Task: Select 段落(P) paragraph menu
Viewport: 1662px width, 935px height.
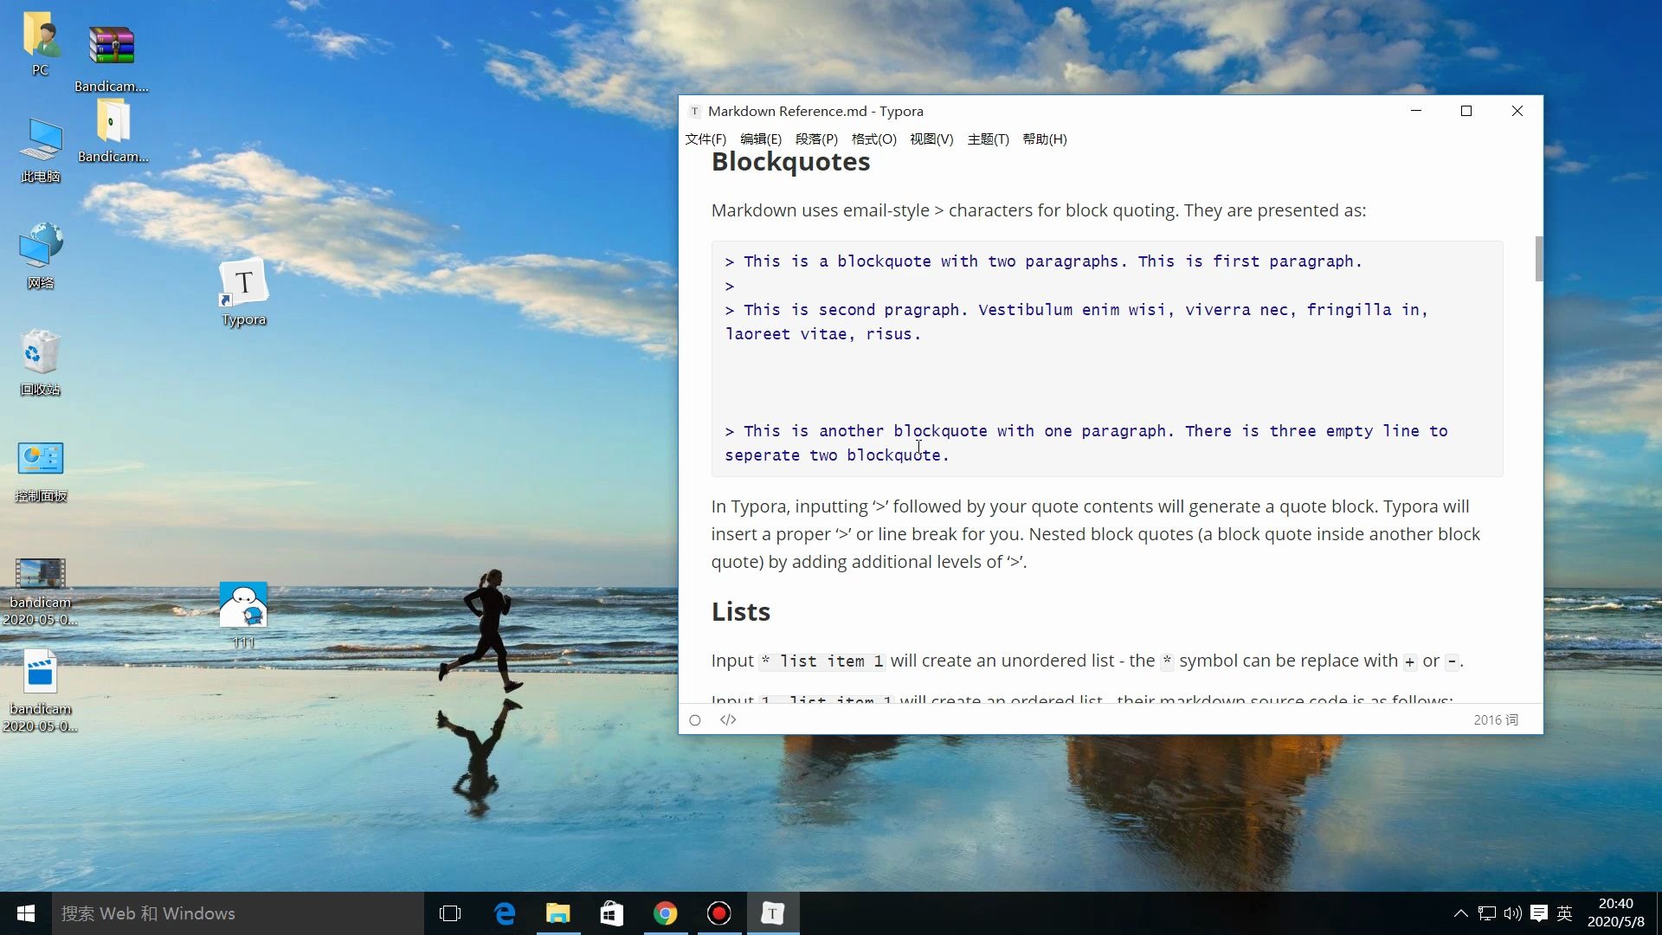Action: tap(816, 139)
